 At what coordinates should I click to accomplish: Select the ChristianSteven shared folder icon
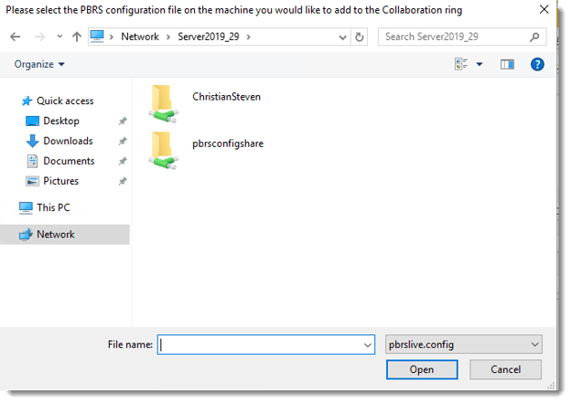pos(163,103)
